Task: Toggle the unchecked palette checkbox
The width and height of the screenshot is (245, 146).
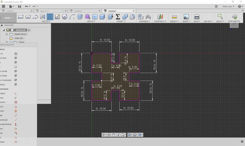Action: 16,67
